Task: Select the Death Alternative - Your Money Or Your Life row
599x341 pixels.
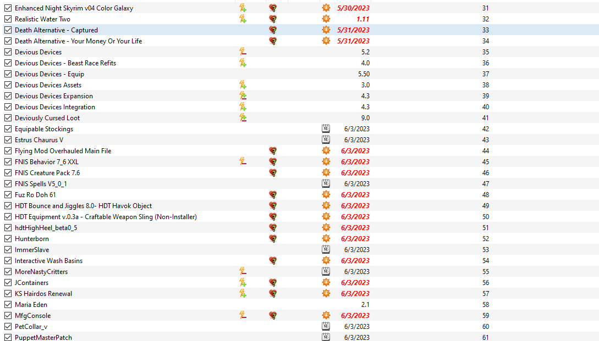Action: [78, 41]
